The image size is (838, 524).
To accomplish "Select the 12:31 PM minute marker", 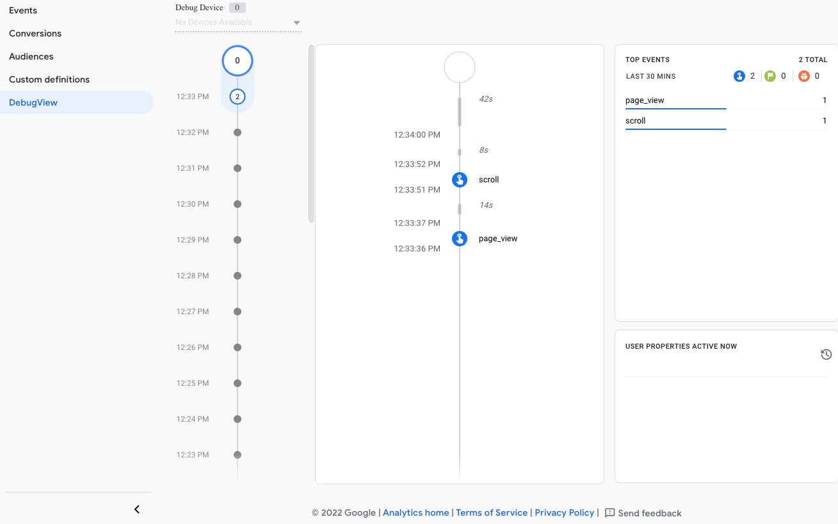I will (238, 168).
